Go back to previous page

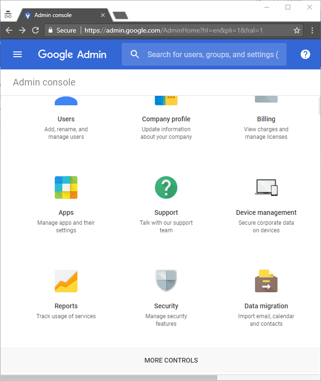pos(9,30)
